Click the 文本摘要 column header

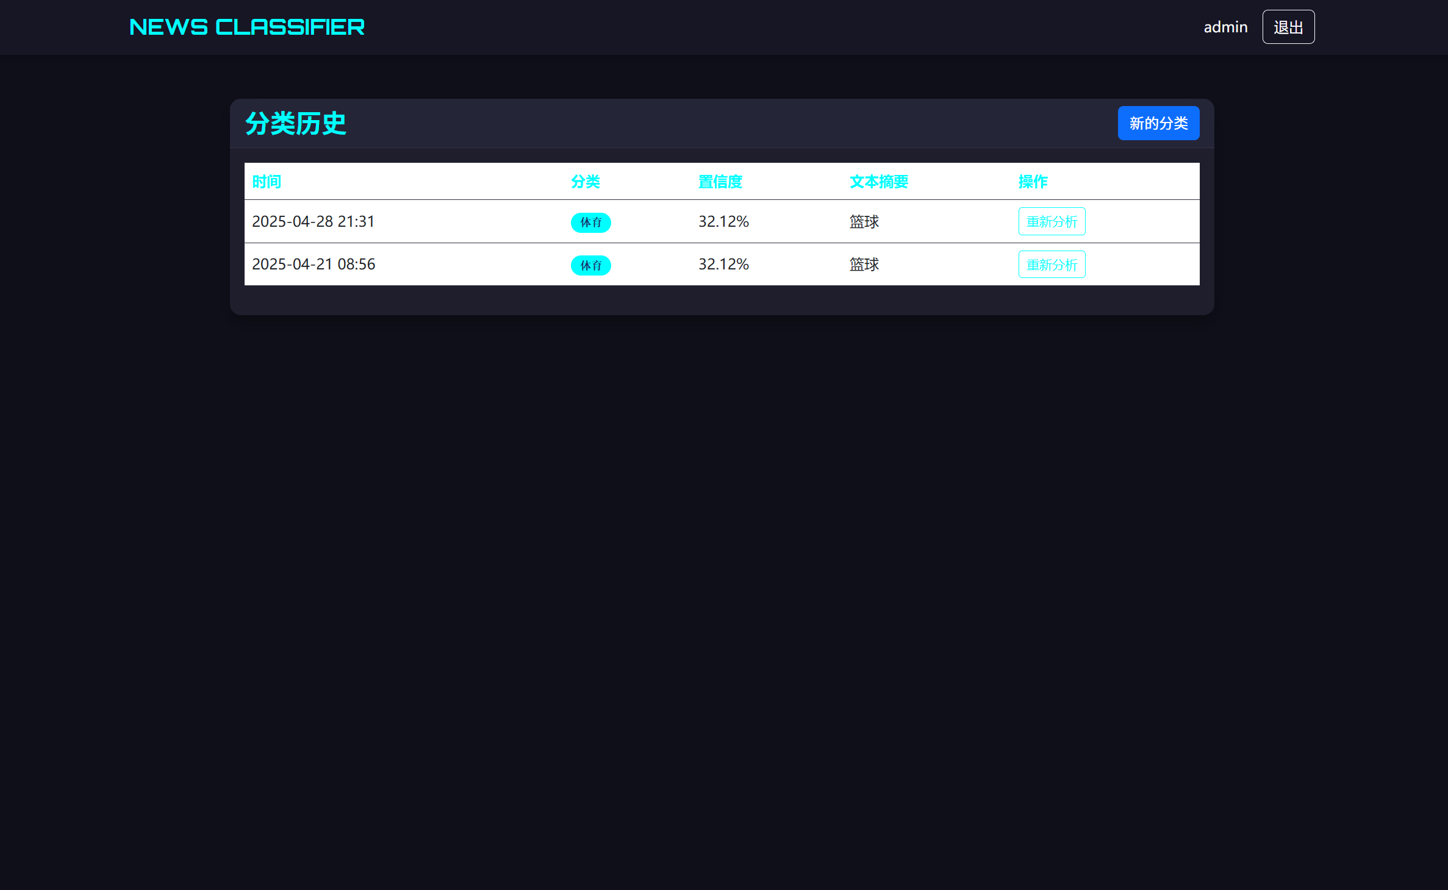tap(878, 182)
